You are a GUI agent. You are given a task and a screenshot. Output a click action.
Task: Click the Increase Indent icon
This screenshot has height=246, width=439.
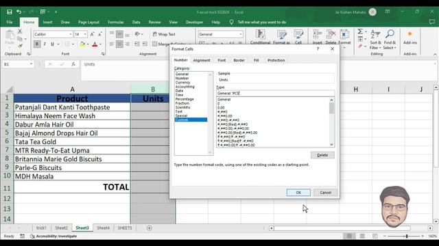coord(145,44)
